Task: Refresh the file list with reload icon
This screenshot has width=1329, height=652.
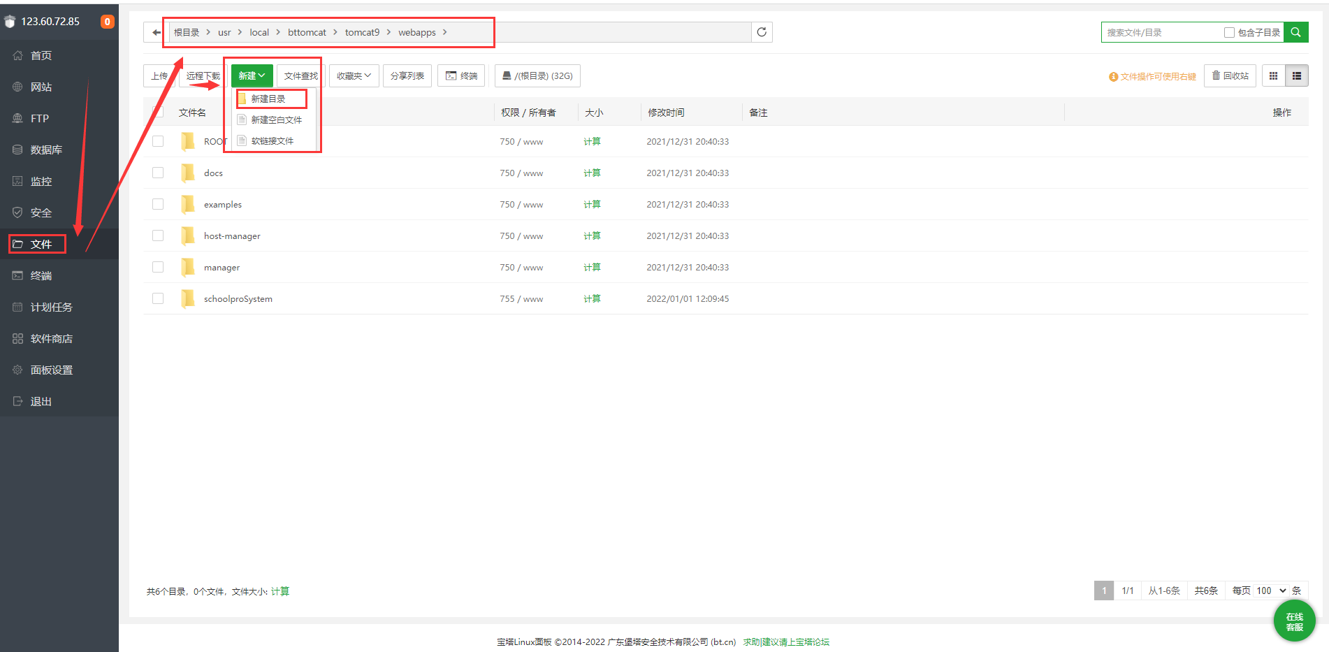Action: click(x=762, y=32)
